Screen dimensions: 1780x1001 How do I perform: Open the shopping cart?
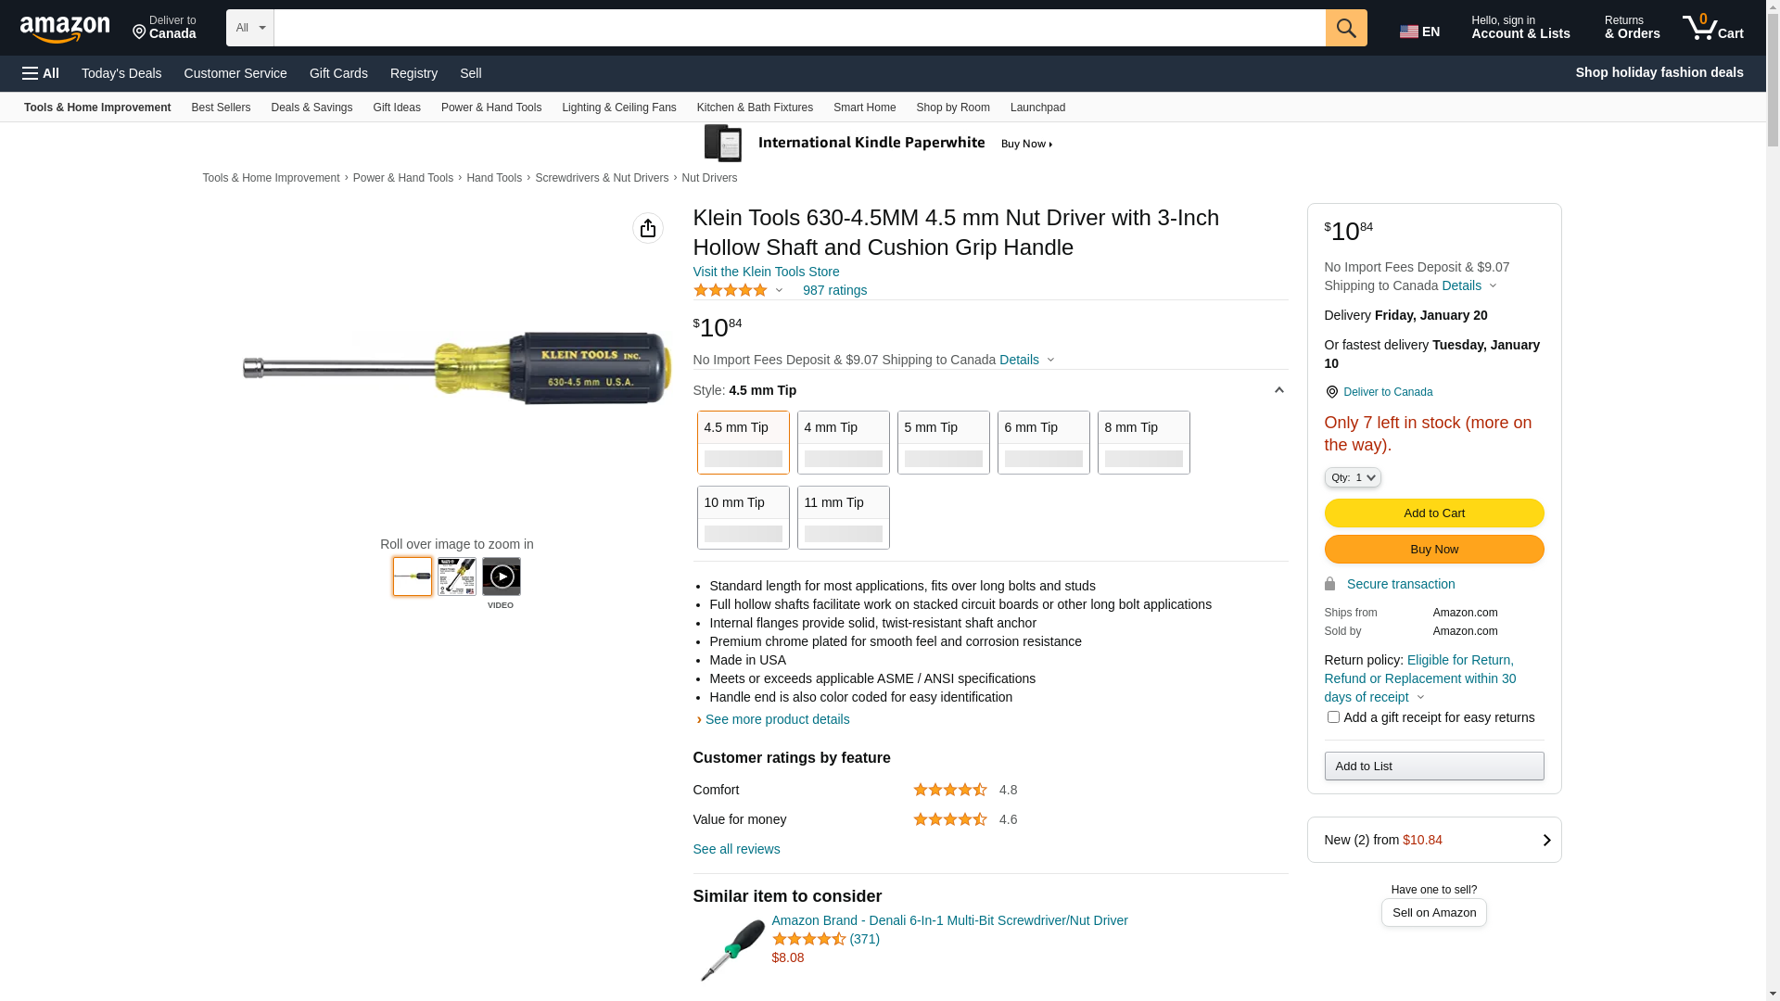[1712, 28]
